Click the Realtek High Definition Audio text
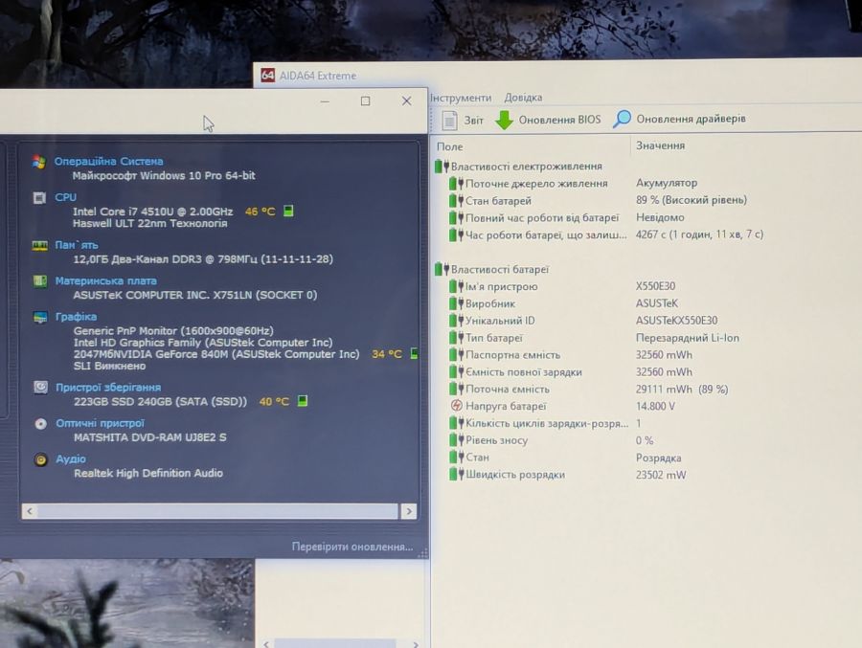The height and width of the screenshot is (648, 862). (148, 473)
